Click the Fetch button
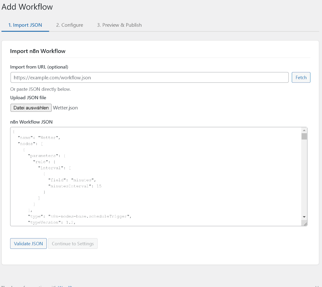The width and height of the screenshot is (322, 287). [x=301, y=77]
